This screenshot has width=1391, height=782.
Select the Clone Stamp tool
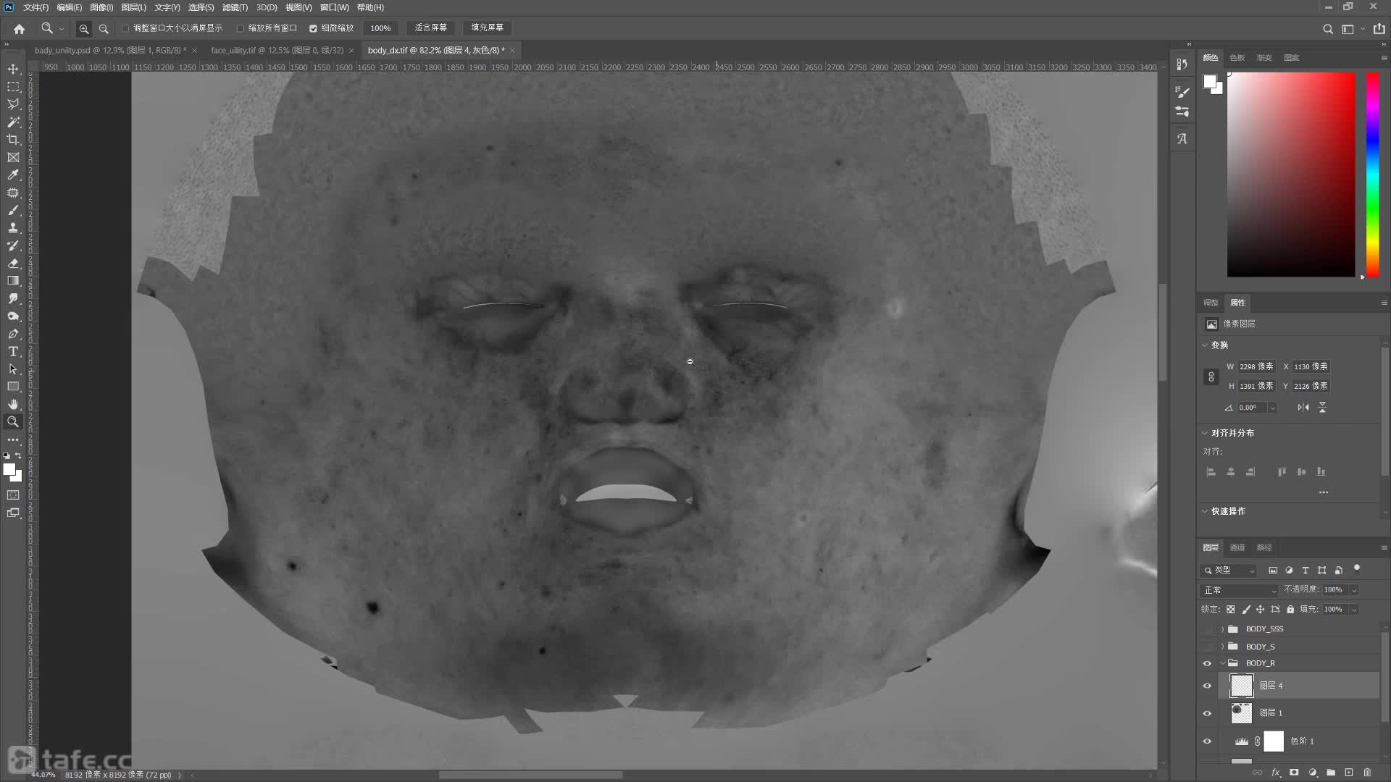coord(13,227)
